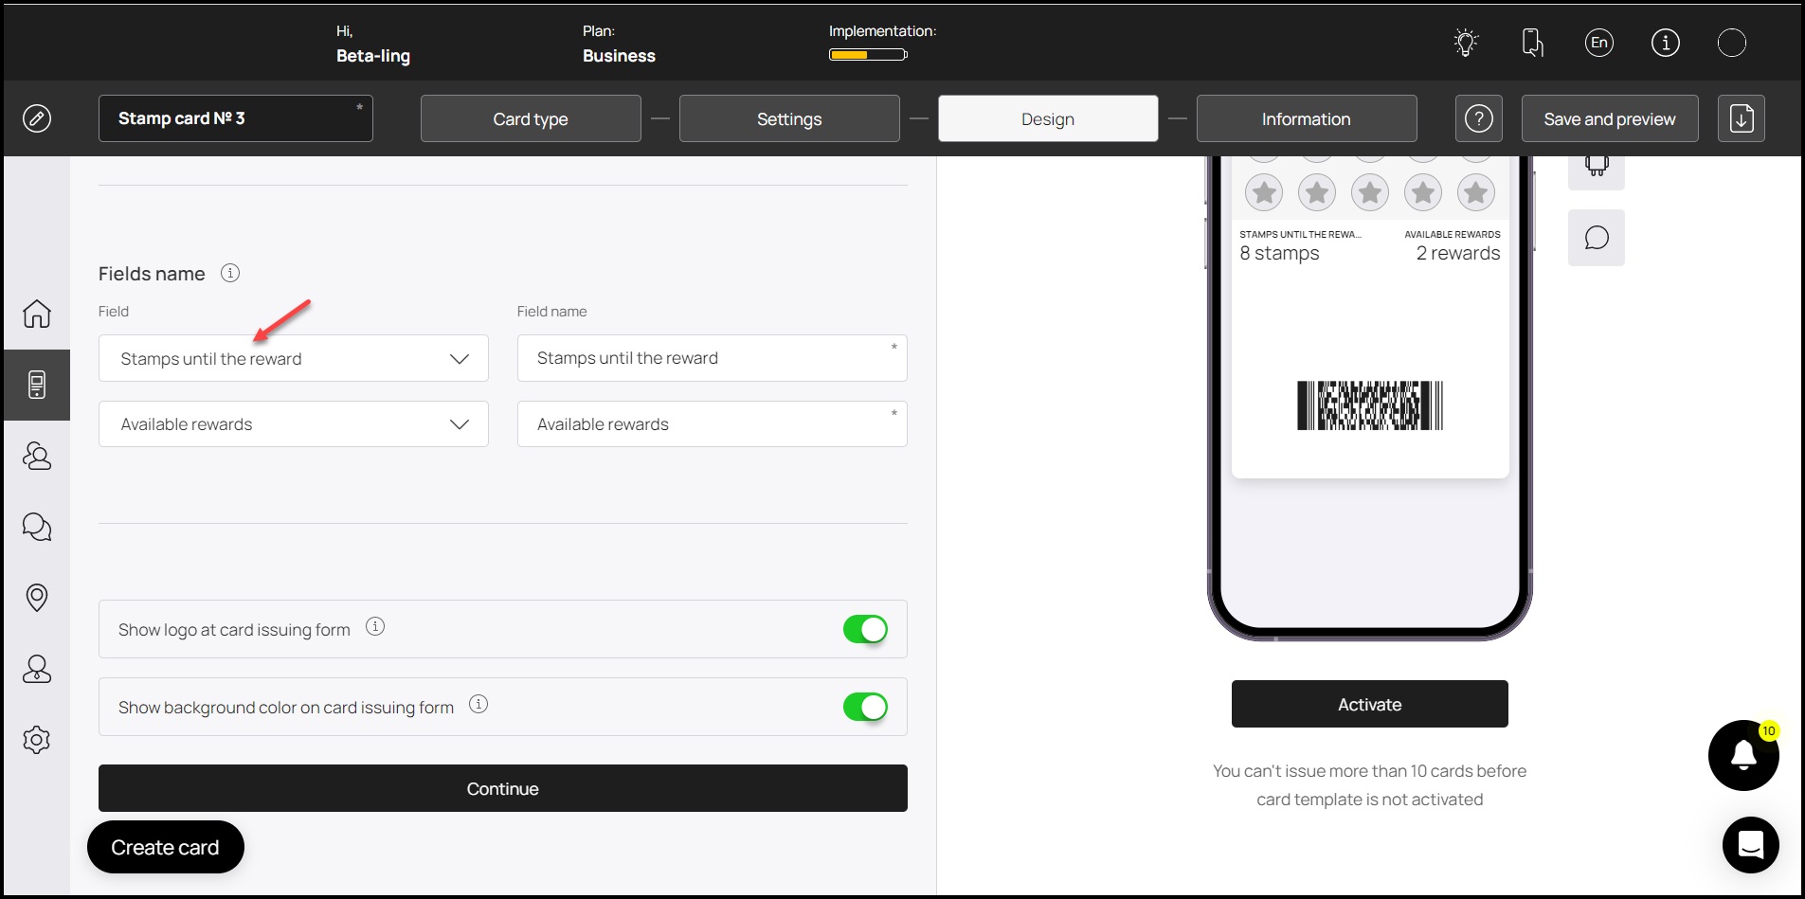Click the pencil edit icon beside card name

pos(37,118)
